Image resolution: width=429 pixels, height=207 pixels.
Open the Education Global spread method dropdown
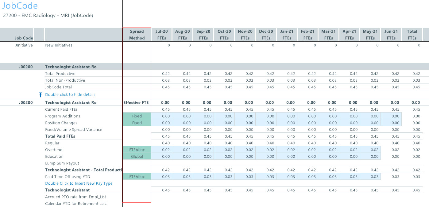coord(137,157)
